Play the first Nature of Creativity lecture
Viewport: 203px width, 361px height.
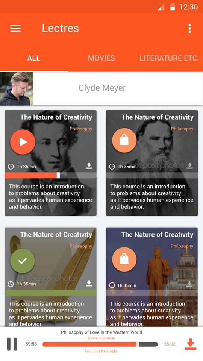click(x=23, y=142)
